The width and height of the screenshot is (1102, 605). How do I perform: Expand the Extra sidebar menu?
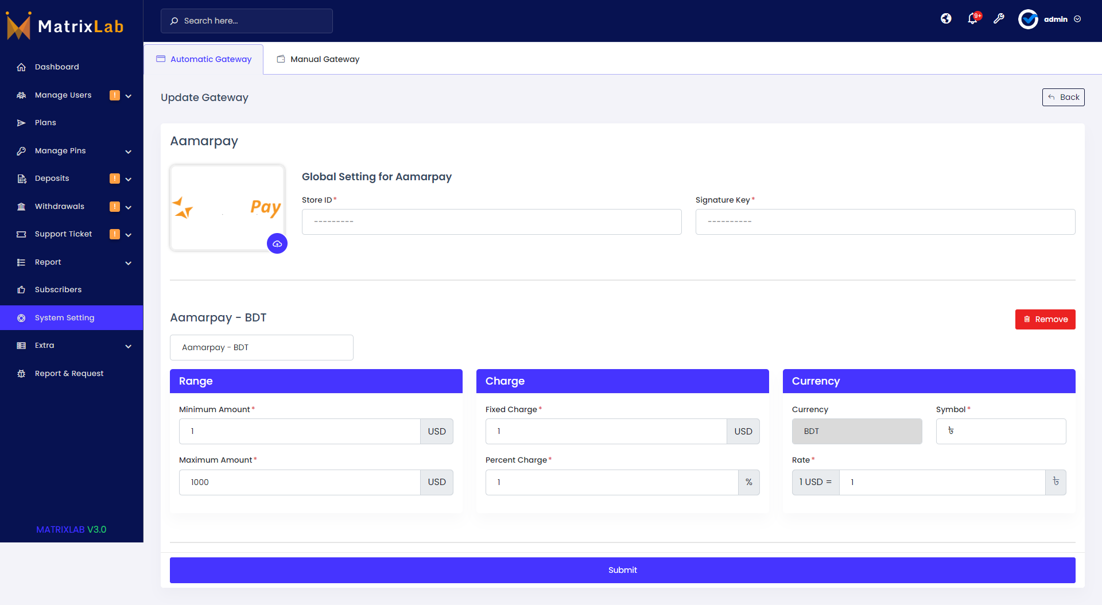[129, 346]
